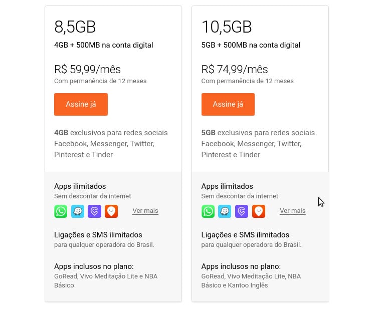Click the R$ 74,99/mês price text
This screenshot has width=381, height=309.
235,69
